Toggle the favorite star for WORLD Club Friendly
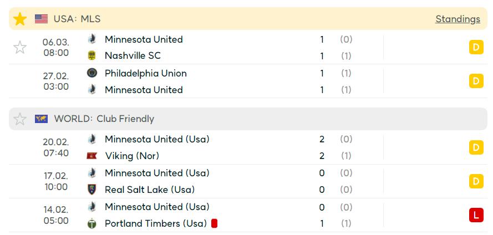The width and height of the screenshot is (493, 235). (x=20, y=119)
